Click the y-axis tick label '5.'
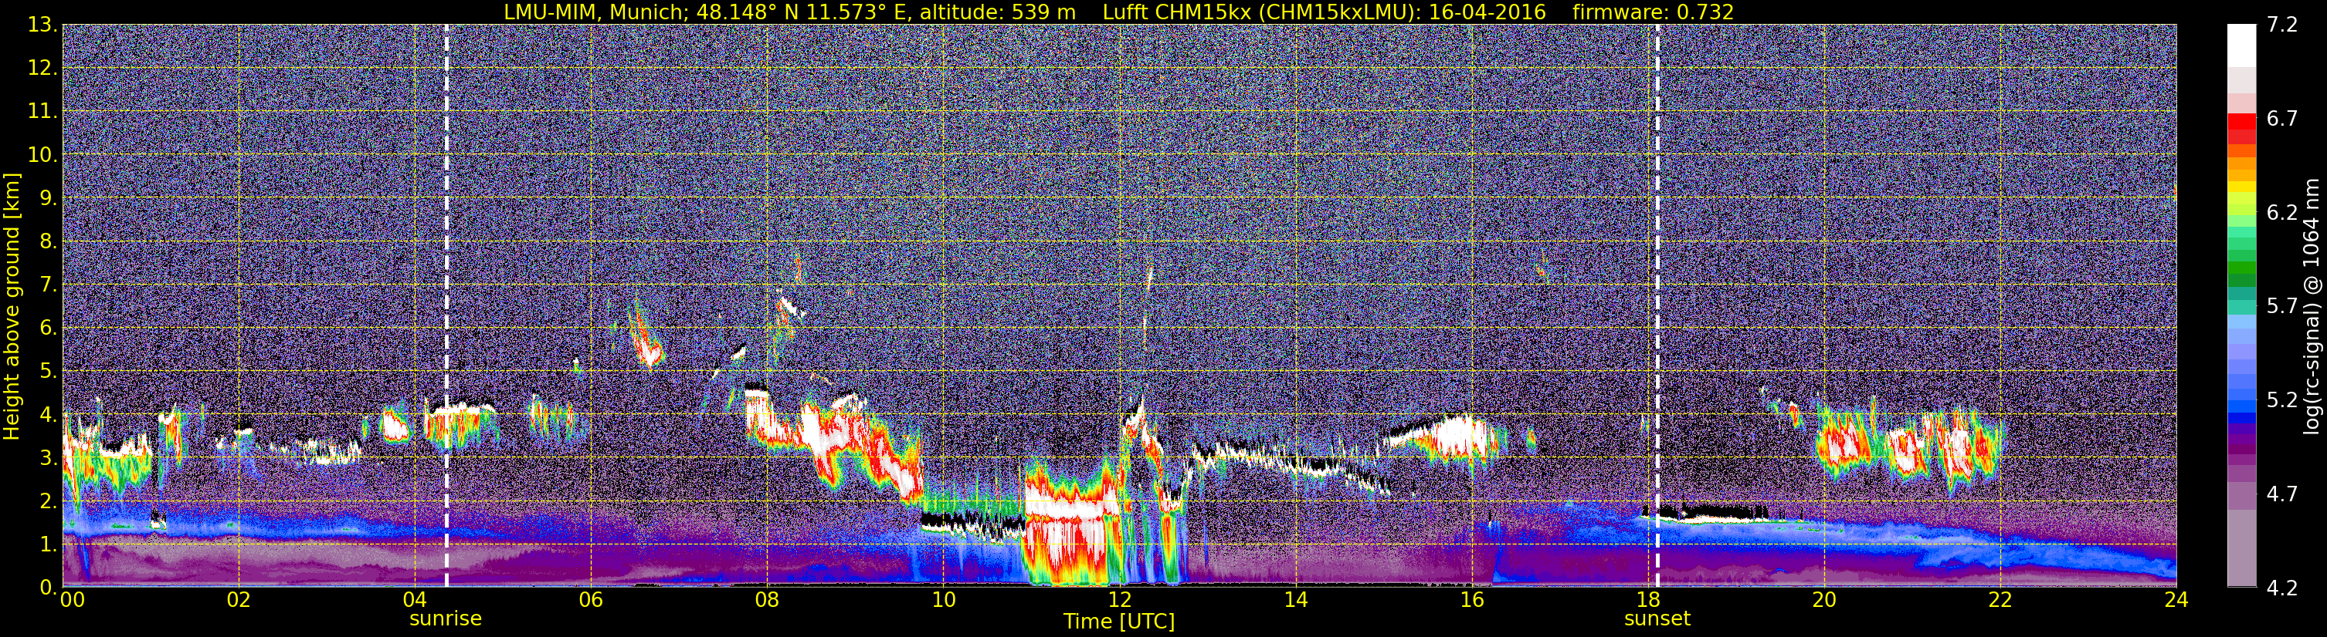This screenshot has width=2327, height=637. 48,372
